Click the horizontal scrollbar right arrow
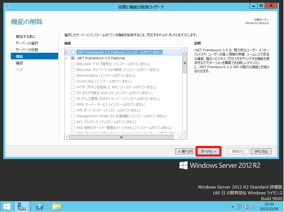The image size is (284, 212). coord(180,137)
